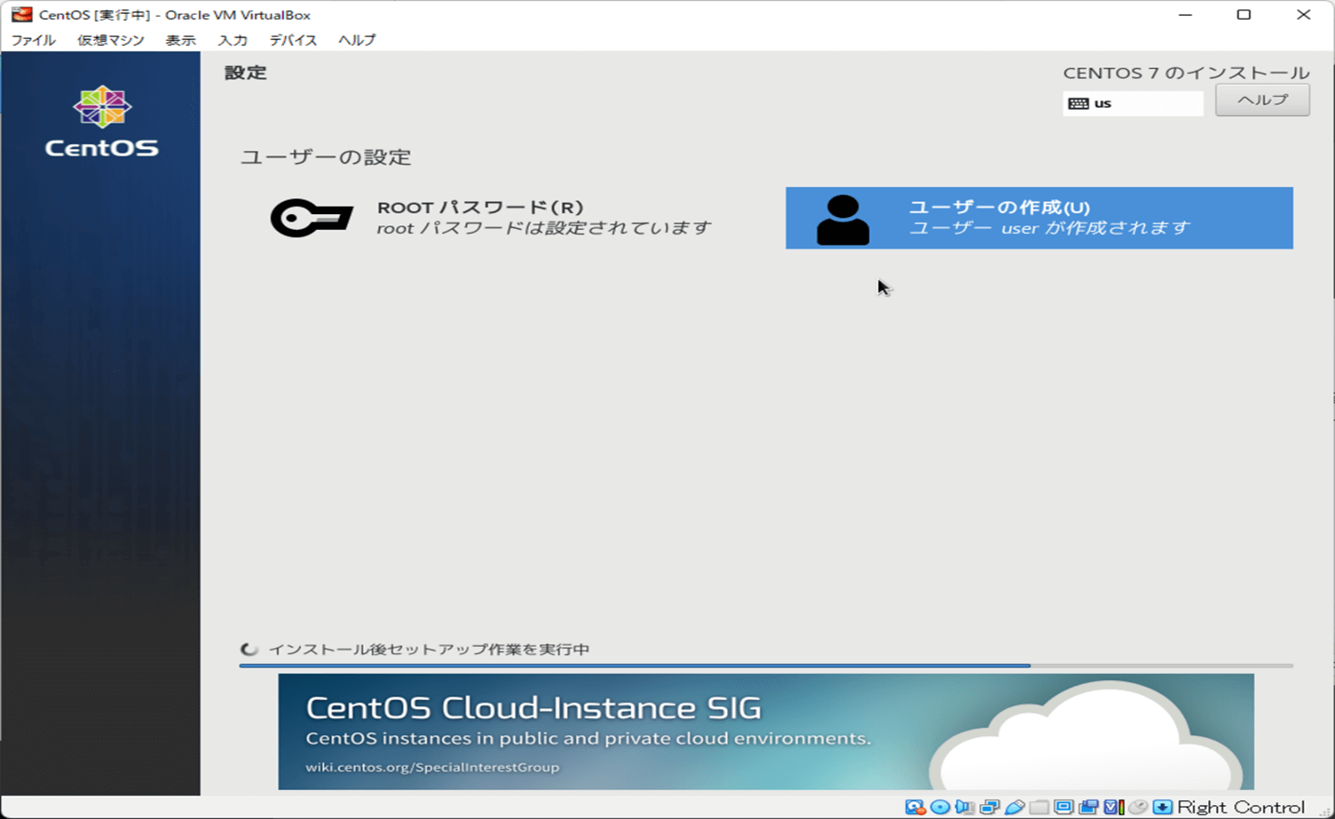Open the ヘルプ menu in menu bar
1335x819 pixels.
click(x=357, y=40)
